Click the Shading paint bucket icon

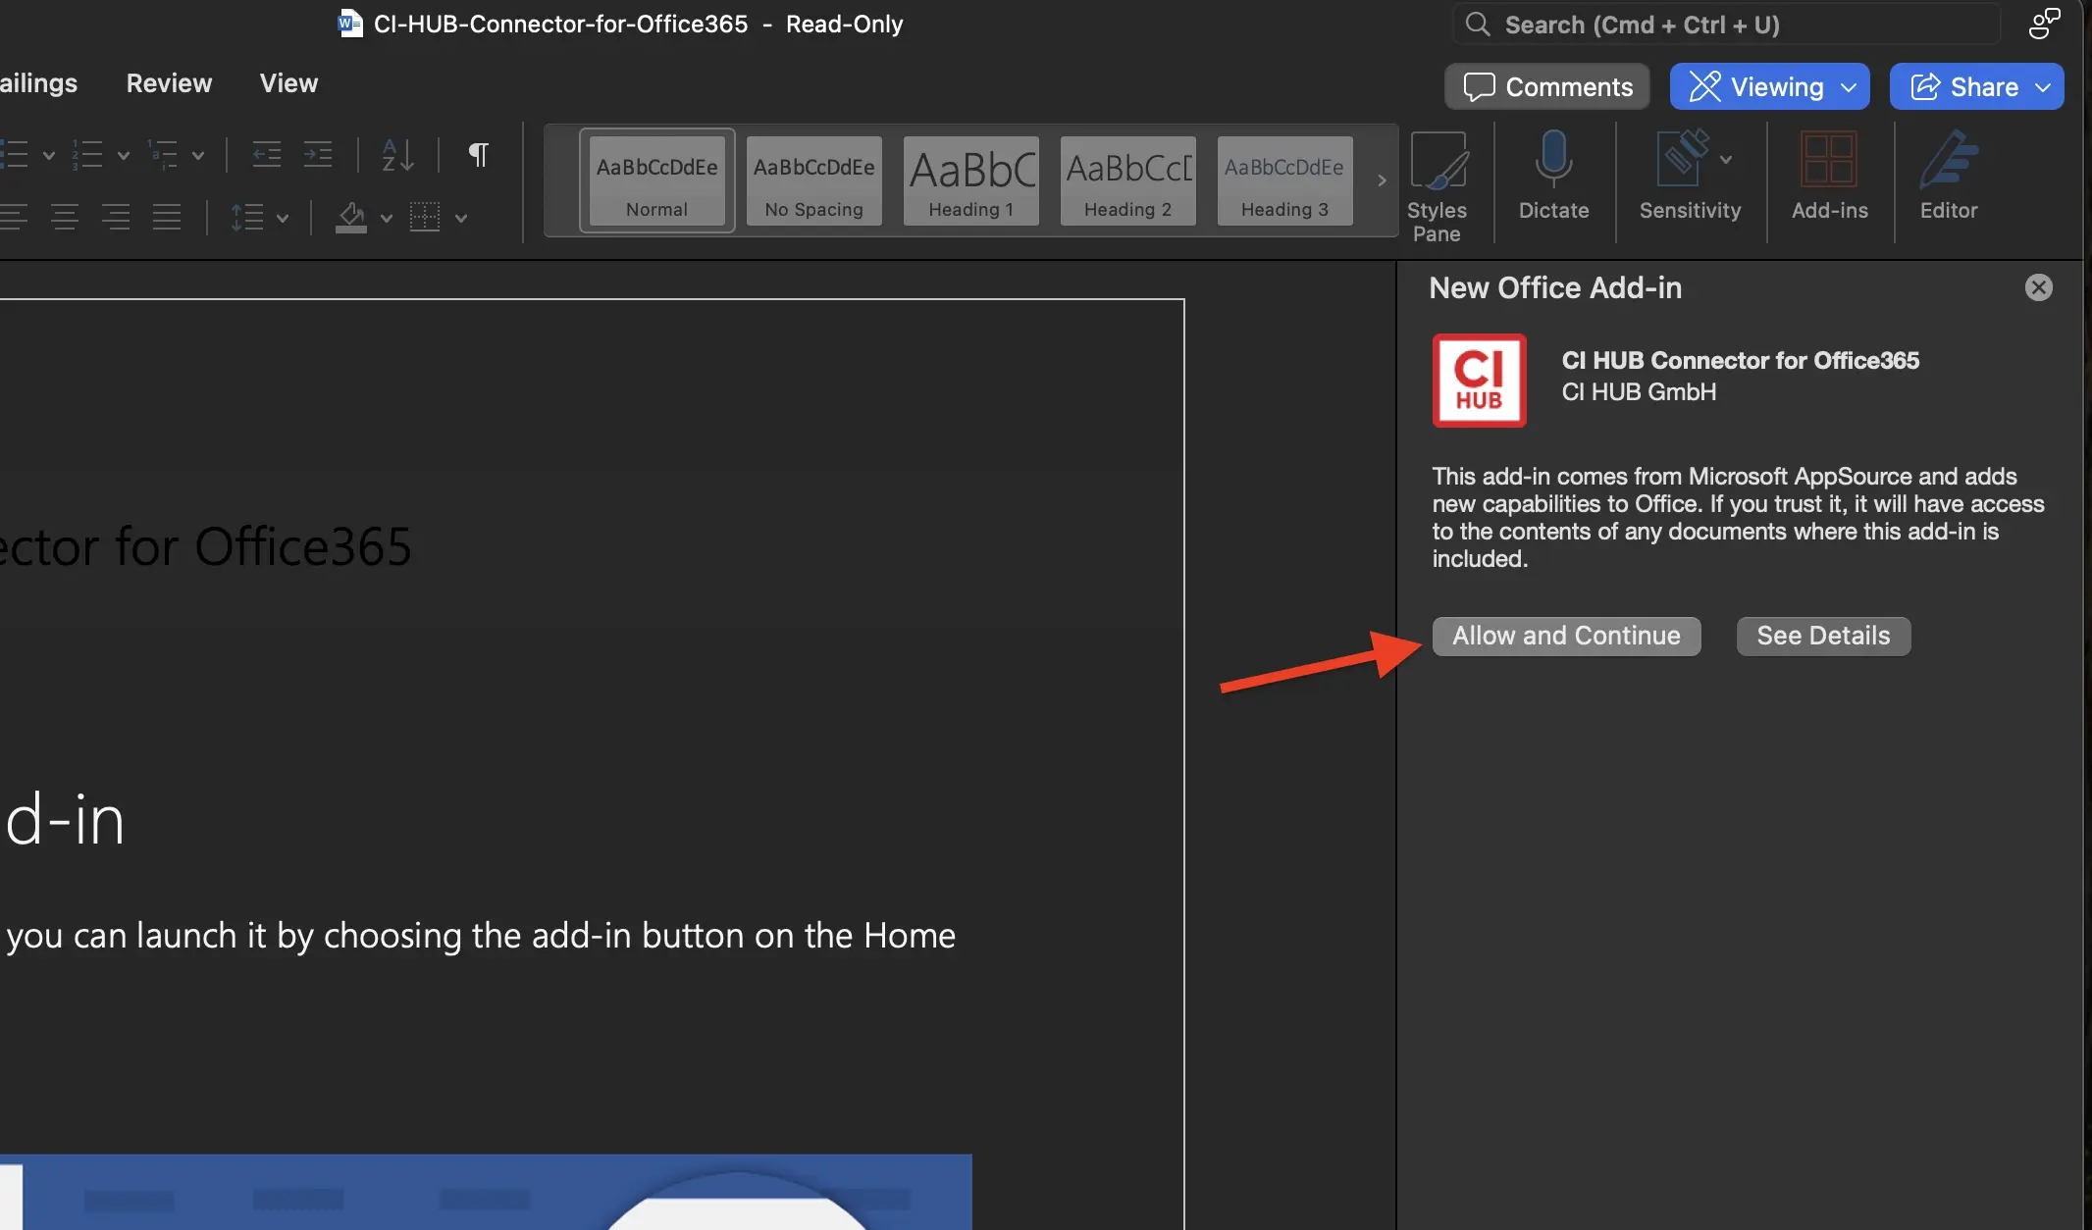tap(351, 217)
